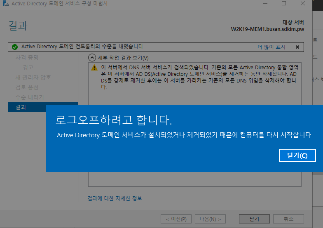Close the wizard window with title bar X

point(302,3)
